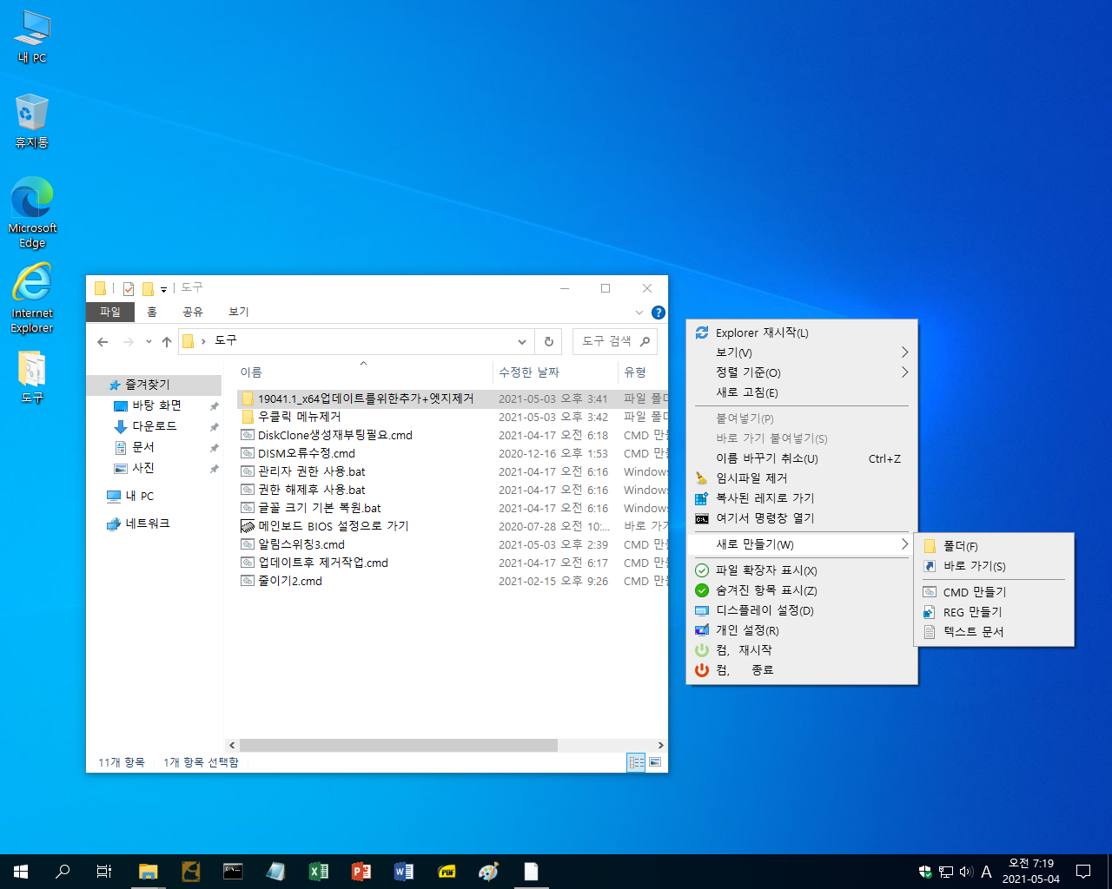Open recent locations dropdown arrow
Image resolution: width=1112 pixels, height=889 pixels.
point(149,341)
